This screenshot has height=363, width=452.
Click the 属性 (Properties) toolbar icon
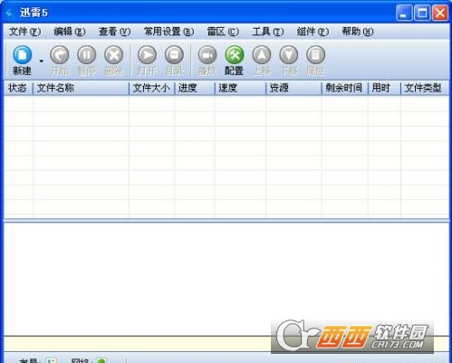[316, 55]
